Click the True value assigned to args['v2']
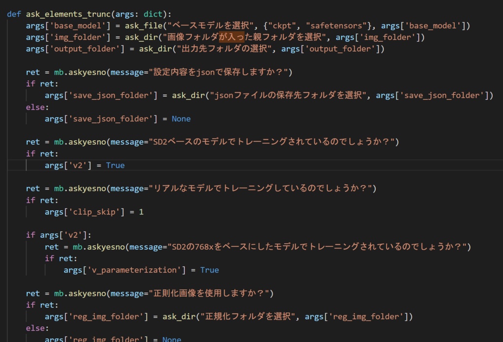Image resolution: width=503 pixels, height=342 pixels. point(115,165)
